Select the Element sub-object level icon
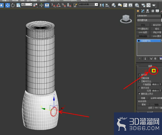Viewport: 162px width, 135px height. tap(158, 70)
